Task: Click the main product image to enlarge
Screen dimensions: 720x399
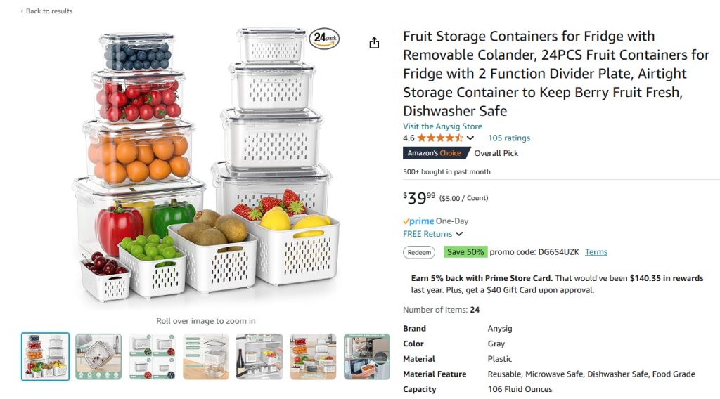Action: click(205, 169)
